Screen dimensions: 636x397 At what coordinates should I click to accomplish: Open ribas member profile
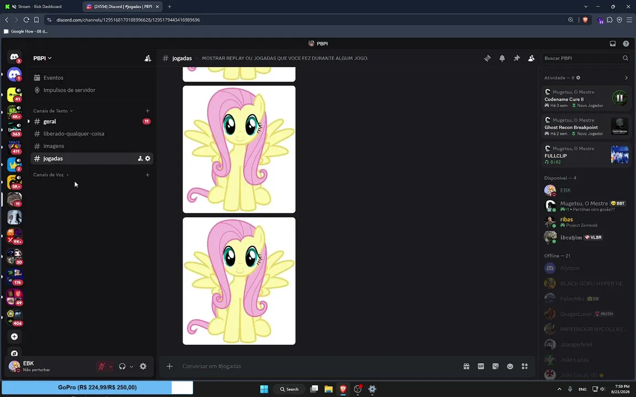pos(585,222)
